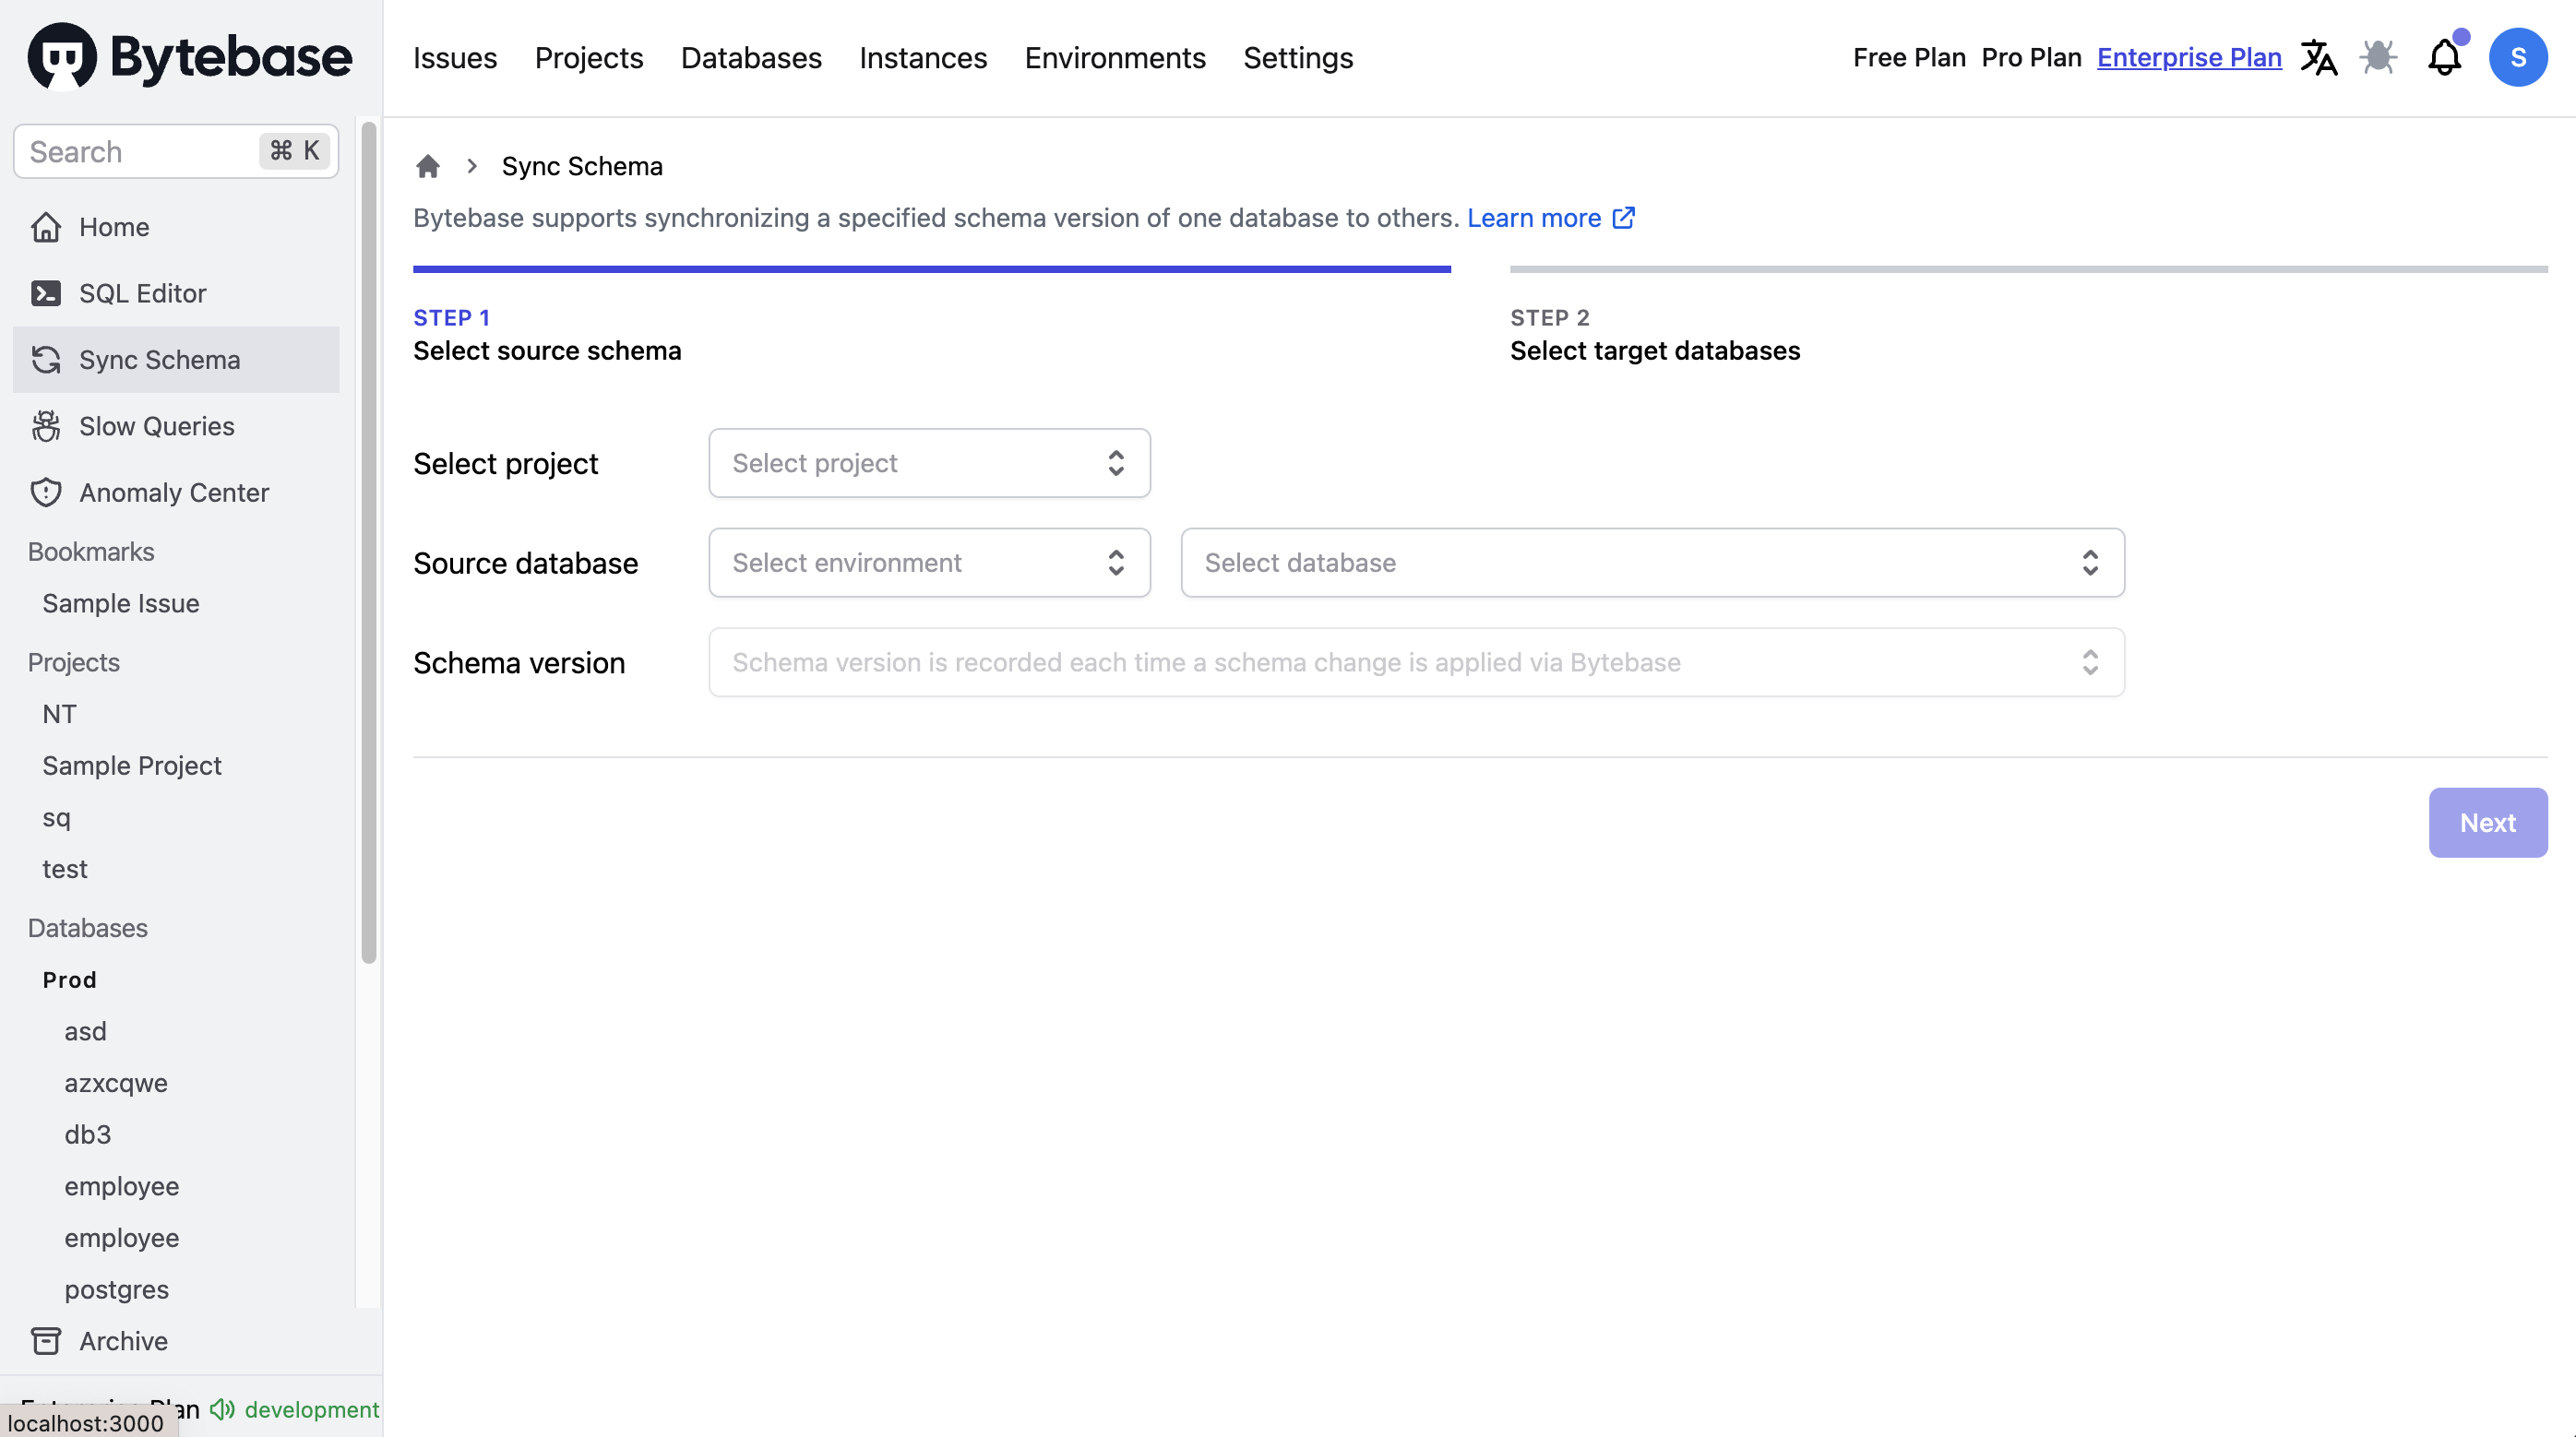This screenshot has width=2576, height=1437.
Task: Click the Archive sidebar item
Action: [122, 1339]
